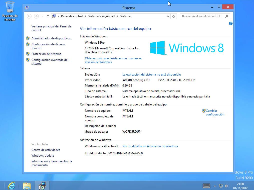Open the touch keyboard from the taskbar

coord(206,186)
